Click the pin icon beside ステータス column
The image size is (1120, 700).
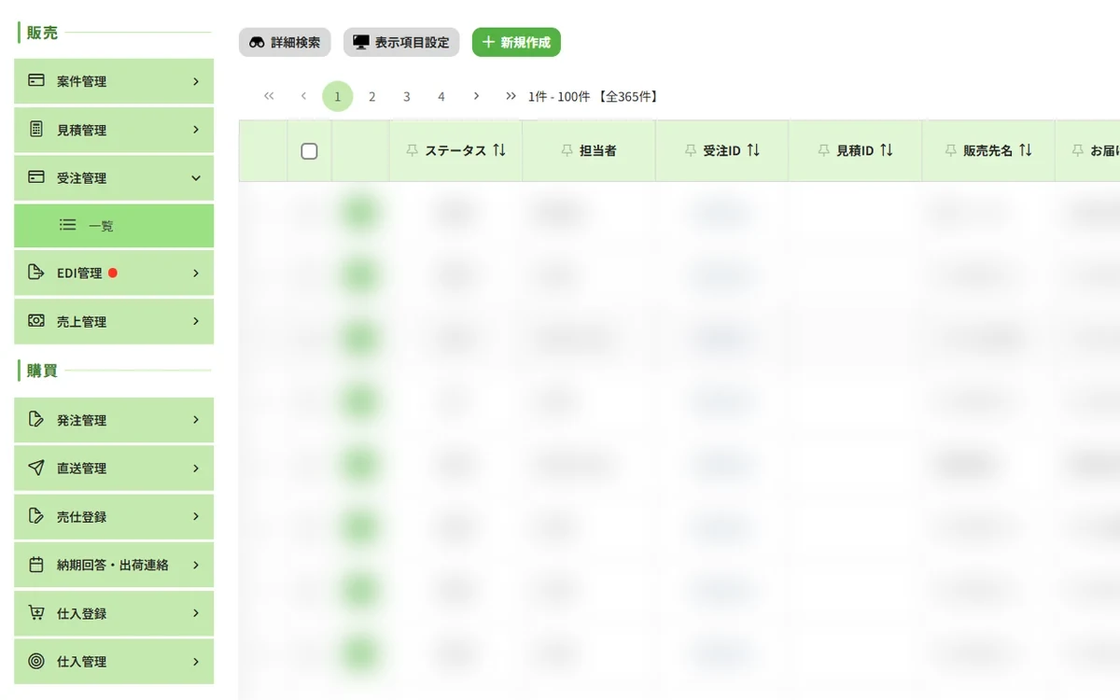[413, 150]
